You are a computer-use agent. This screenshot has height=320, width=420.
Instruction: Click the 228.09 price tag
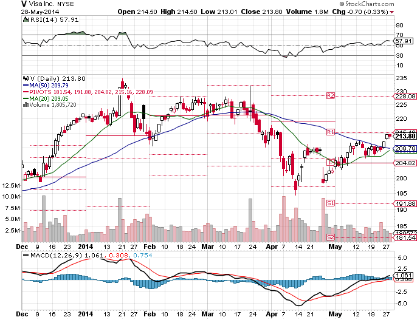point(405,97)
